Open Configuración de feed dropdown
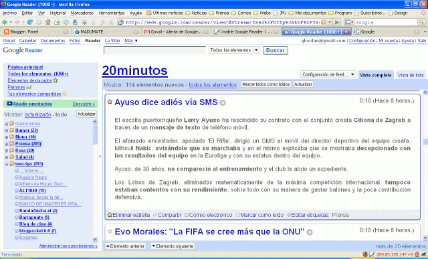This screenshot has width=428, height=259. point(328,74)
